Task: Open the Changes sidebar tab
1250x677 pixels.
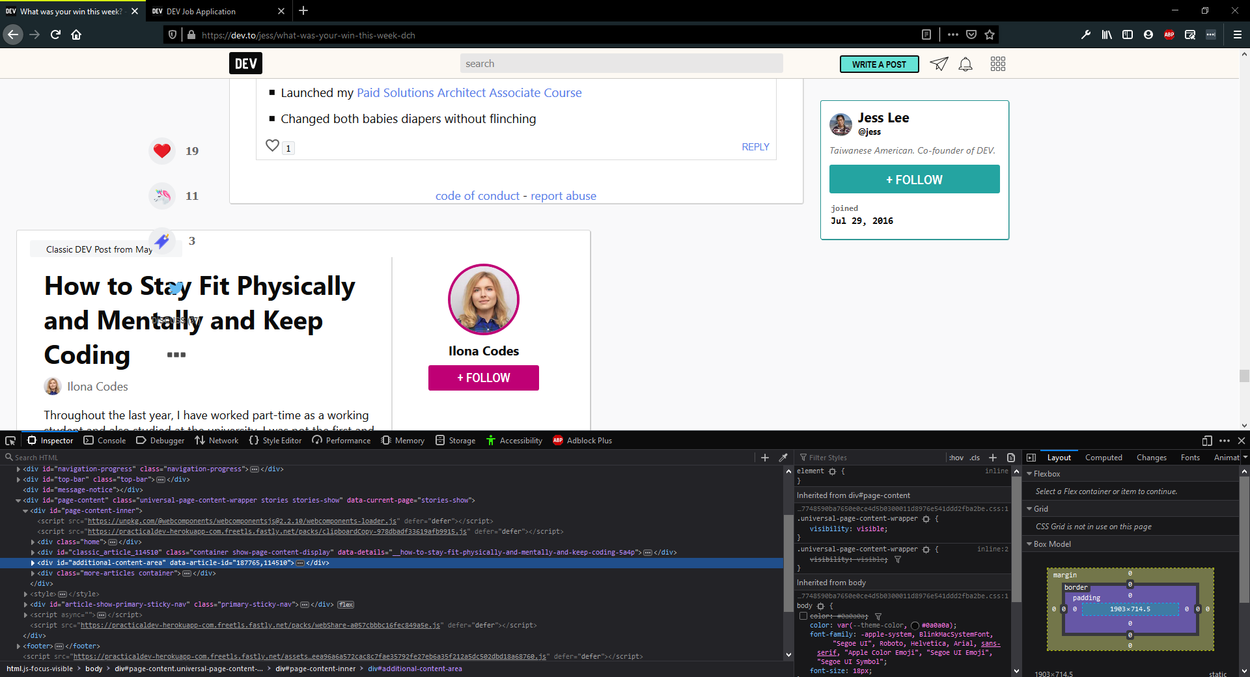Action: [x=1152, y=458]
